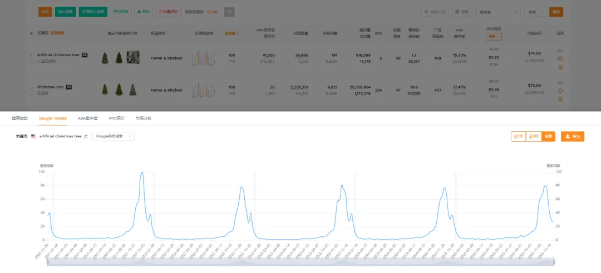The width and height of the screenshot is (601, 273).
Task: Click circular minus icon in christmas tree row
Action: coord(560,91)
